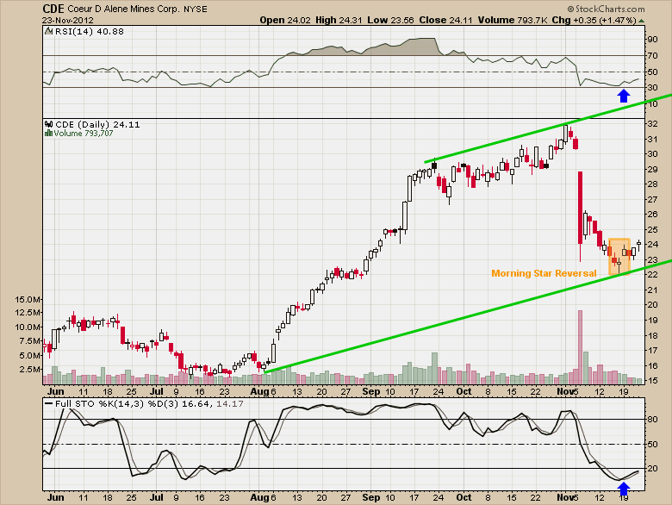Click the Volume 793.7K header value
Viewport: 672px width, 505px height.
pyautogui.click(x=512, y=20)
